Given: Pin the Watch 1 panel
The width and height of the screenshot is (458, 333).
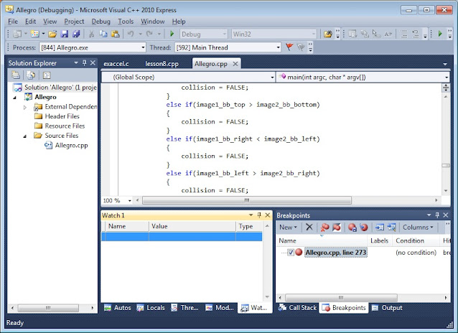Looking at the screenshot, I should click(259, 215).
